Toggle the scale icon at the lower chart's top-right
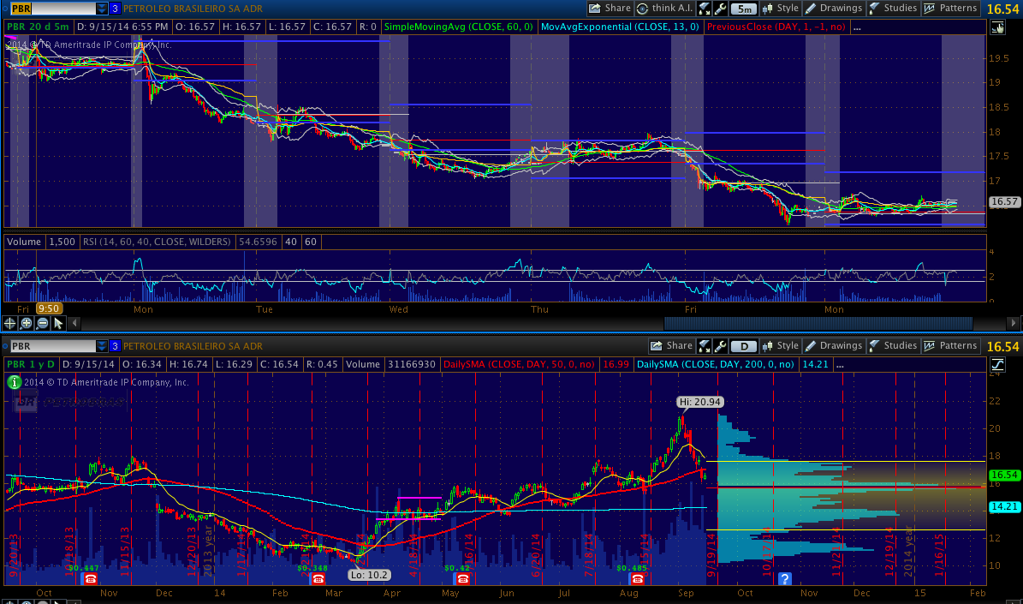 996,365
